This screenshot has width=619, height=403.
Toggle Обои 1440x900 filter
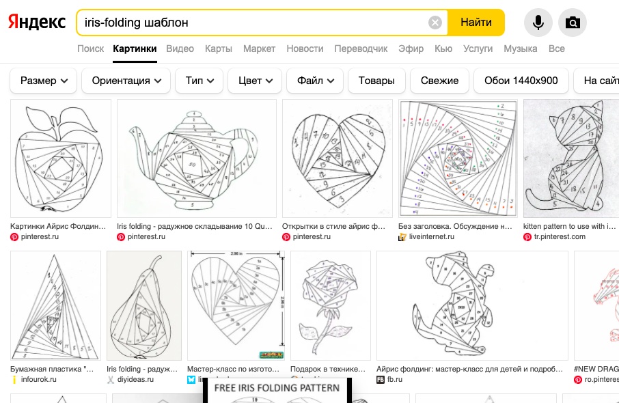521,81
